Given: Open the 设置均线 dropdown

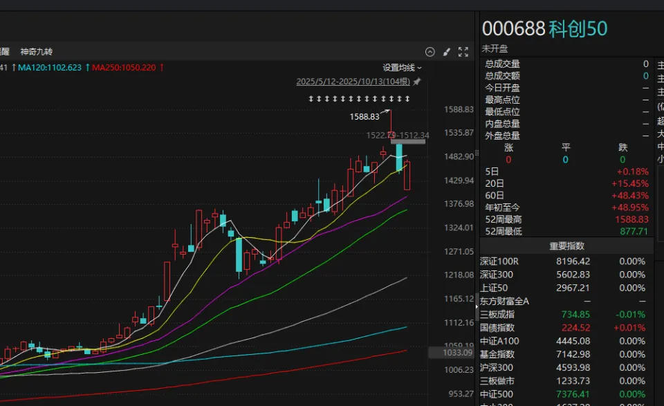Looking at the screenshot, I should point(402,68).
